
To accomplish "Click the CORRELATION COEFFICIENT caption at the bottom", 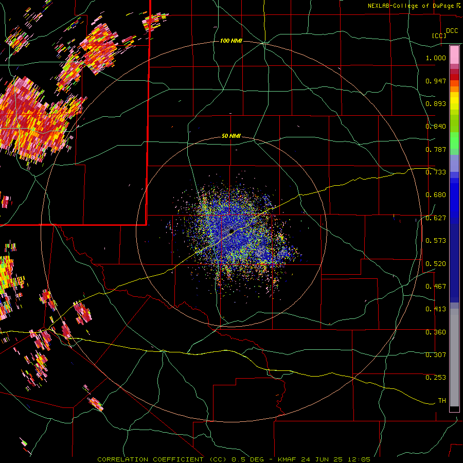I will (234, 459).
